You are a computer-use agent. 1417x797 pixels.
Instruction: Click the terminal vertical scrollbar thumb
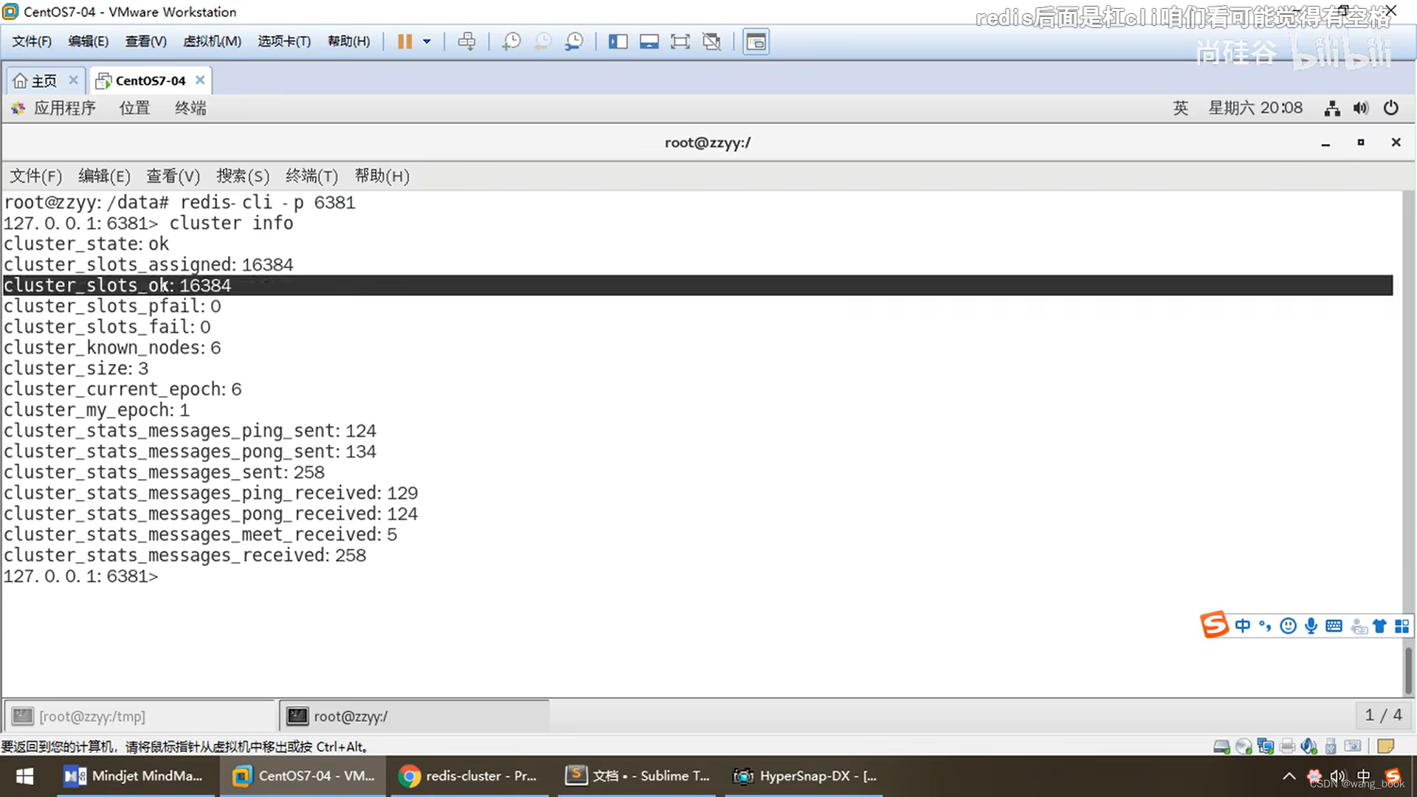coord(1408,669)
